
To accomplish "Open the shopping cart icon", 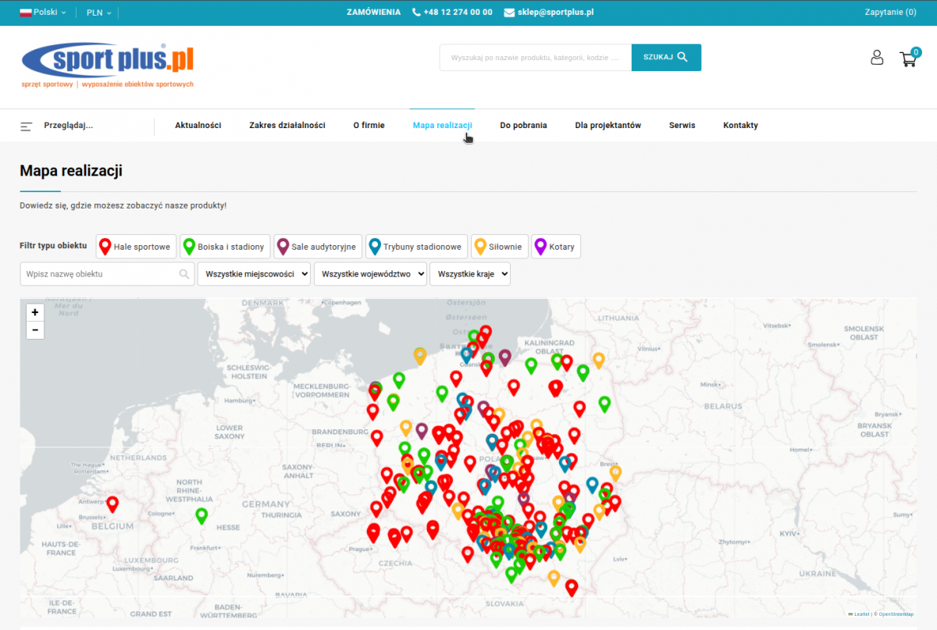I will 908,59.
